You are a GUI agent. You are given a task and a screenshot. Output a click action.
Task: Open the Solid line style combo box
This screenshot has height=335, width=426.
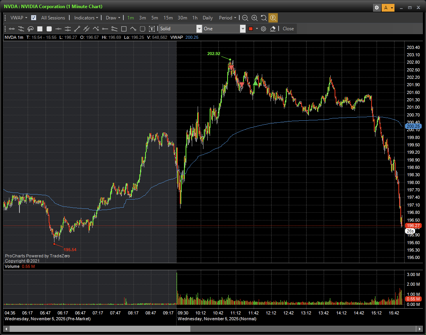tap(181, 29)
